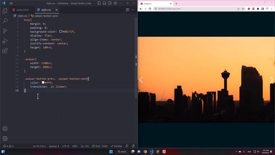
Task: Open the #fff color swatch picker
Action: pos(43,82)
